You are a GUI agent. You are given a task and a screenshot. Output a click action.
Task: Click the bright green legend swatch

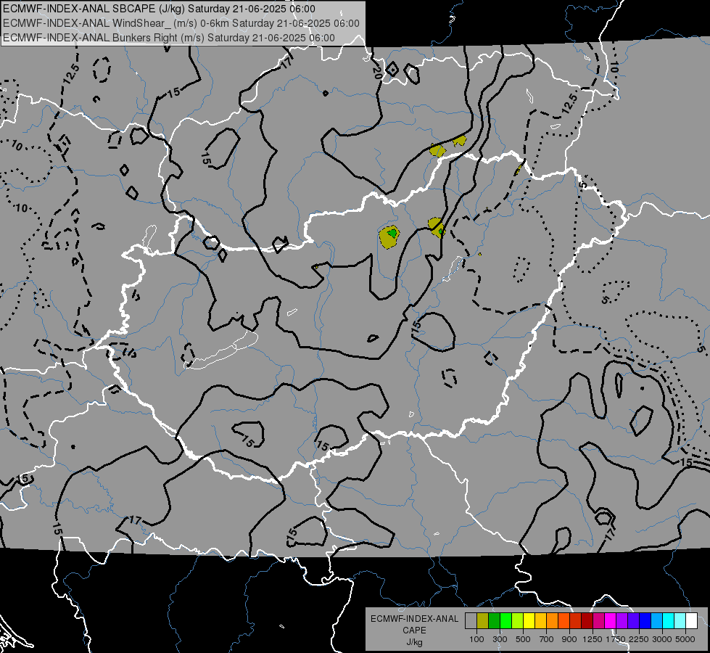coord(505,621)
